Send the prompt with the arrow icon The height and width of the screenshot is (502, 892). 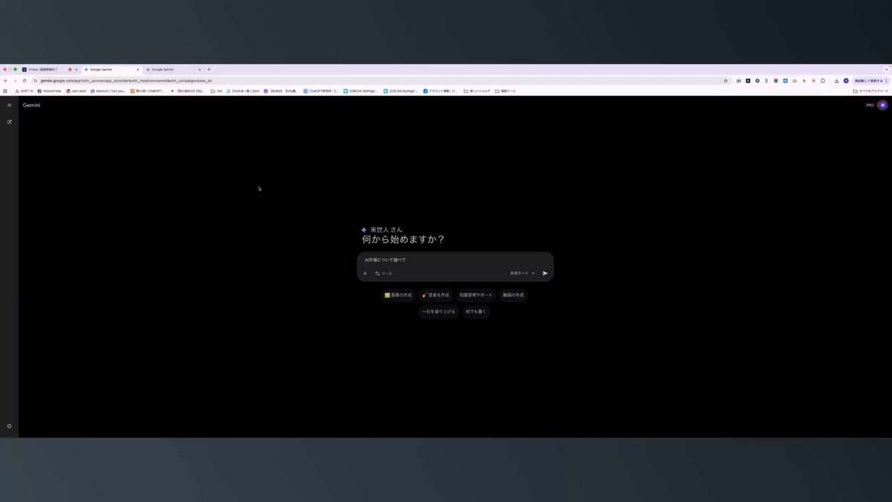coord(545,273)
